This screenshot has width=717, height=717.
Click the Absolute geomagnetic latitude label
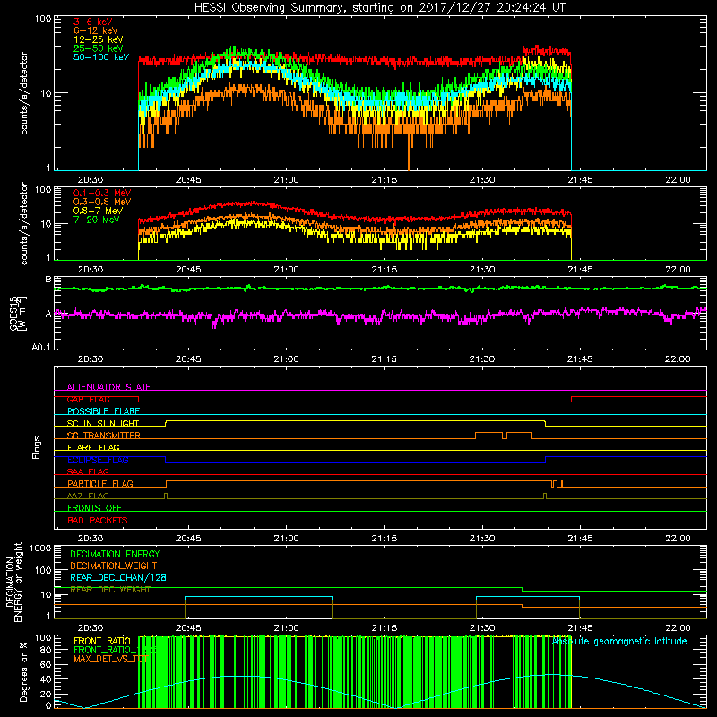619,642
